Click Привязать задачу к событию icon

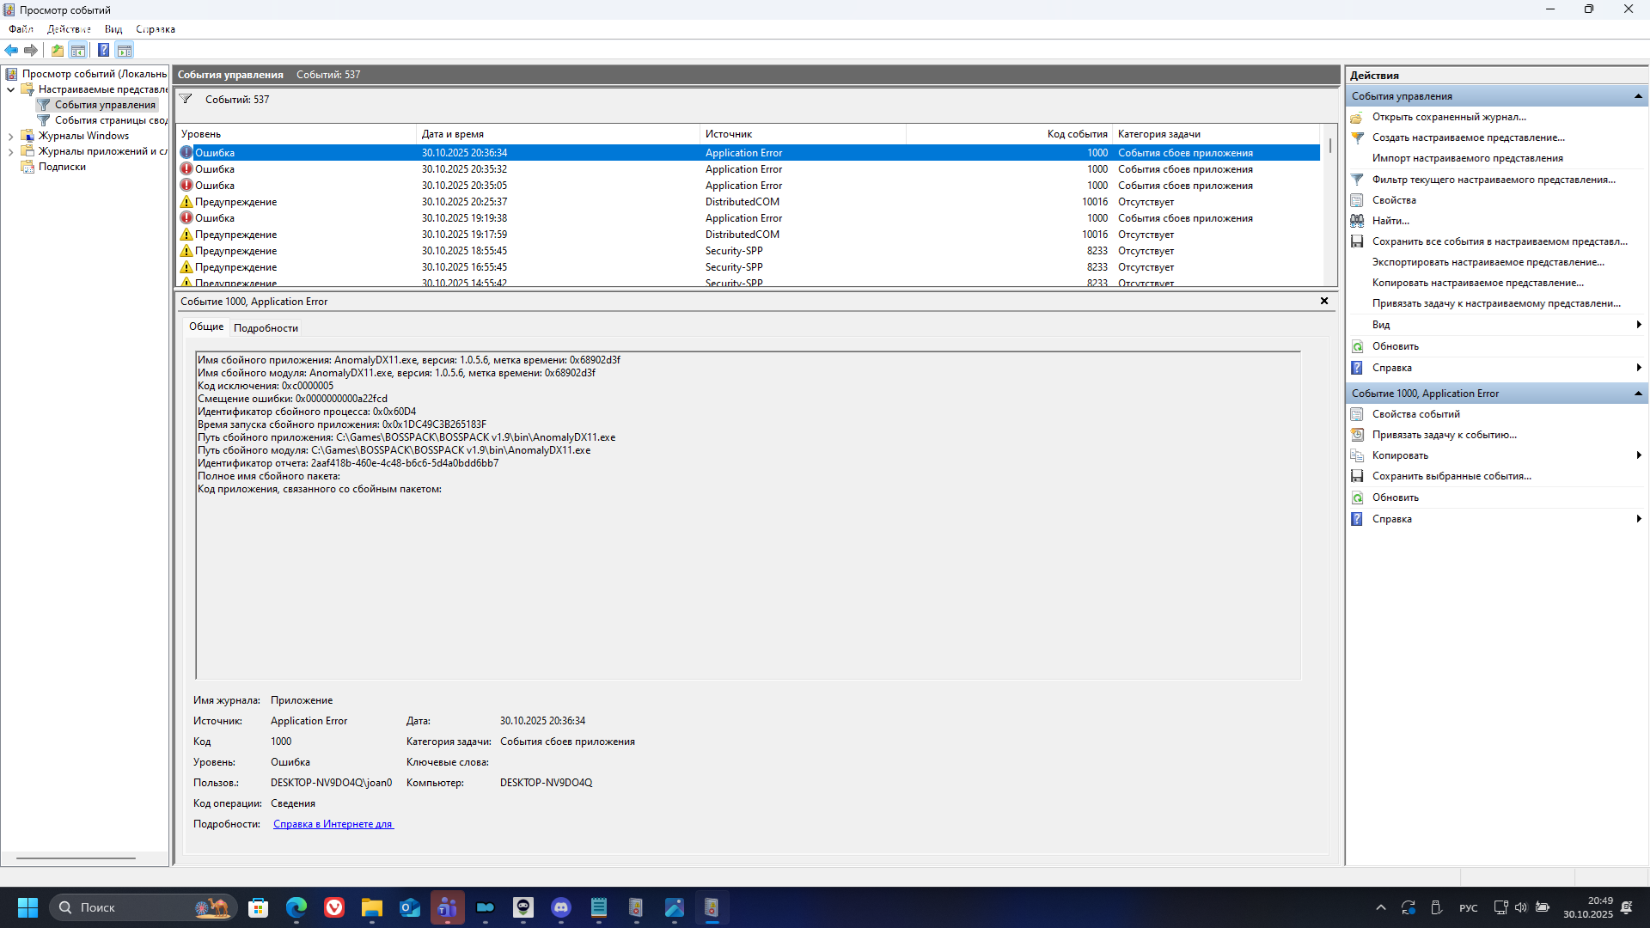point(1357,435)
